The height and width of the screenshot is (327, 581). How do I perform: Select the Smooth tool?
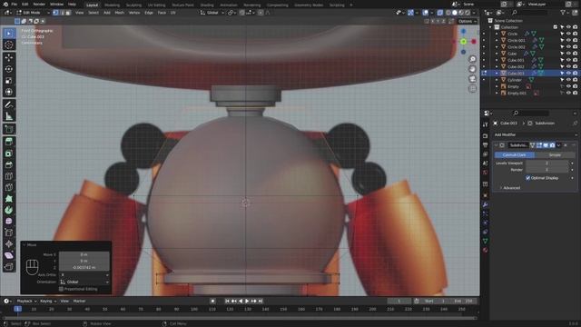(x=9, y=222)
